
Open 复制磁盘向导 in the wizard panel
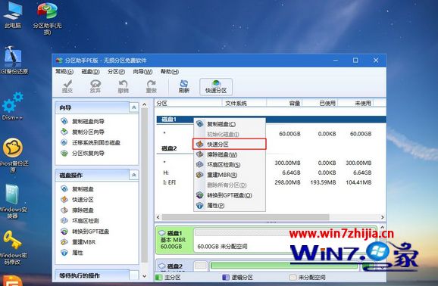pyautogui.click(x=83, y=121)
